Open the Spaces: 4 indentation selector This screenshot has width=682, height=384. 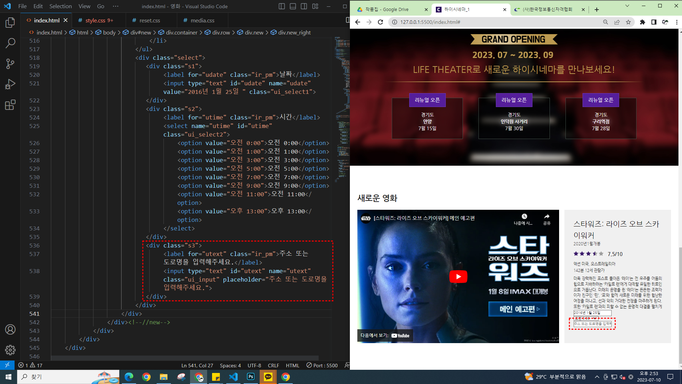tap(230, 366)
